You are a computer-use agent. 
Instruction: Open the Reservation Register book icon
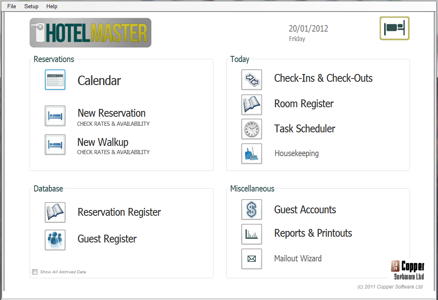click(x=55, y=212)
